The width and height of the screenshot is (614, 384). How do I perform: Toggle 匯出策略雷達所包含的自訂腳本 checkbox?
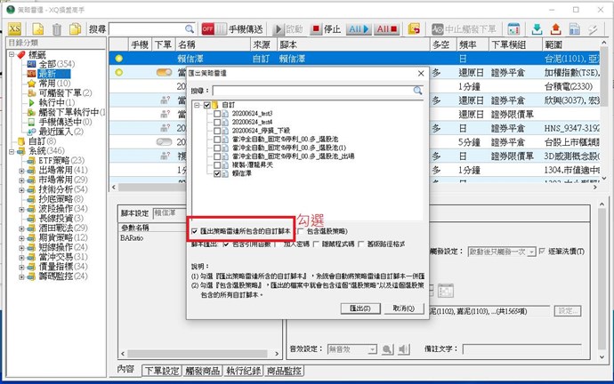click(195, 231)
